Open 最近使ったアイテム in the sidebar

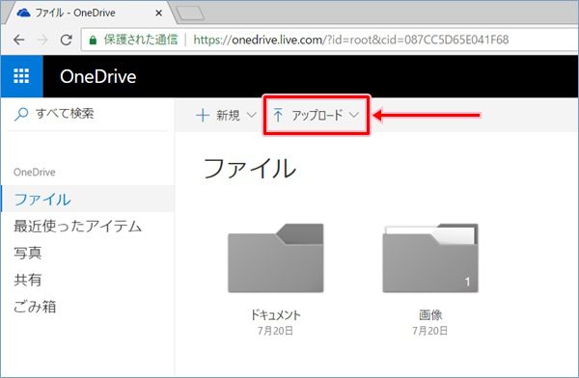78,227
